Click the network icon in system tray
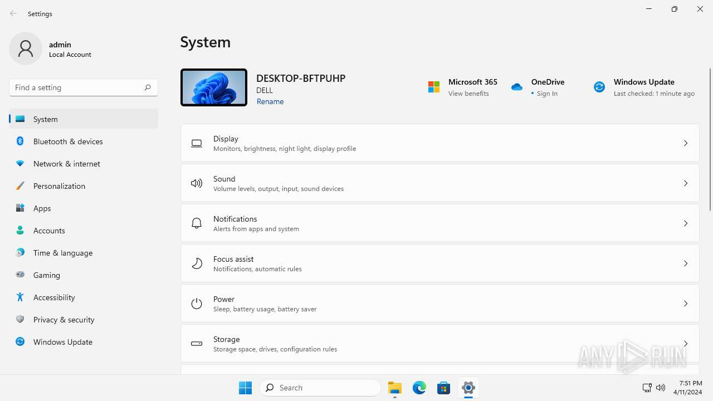 [647, 388]
